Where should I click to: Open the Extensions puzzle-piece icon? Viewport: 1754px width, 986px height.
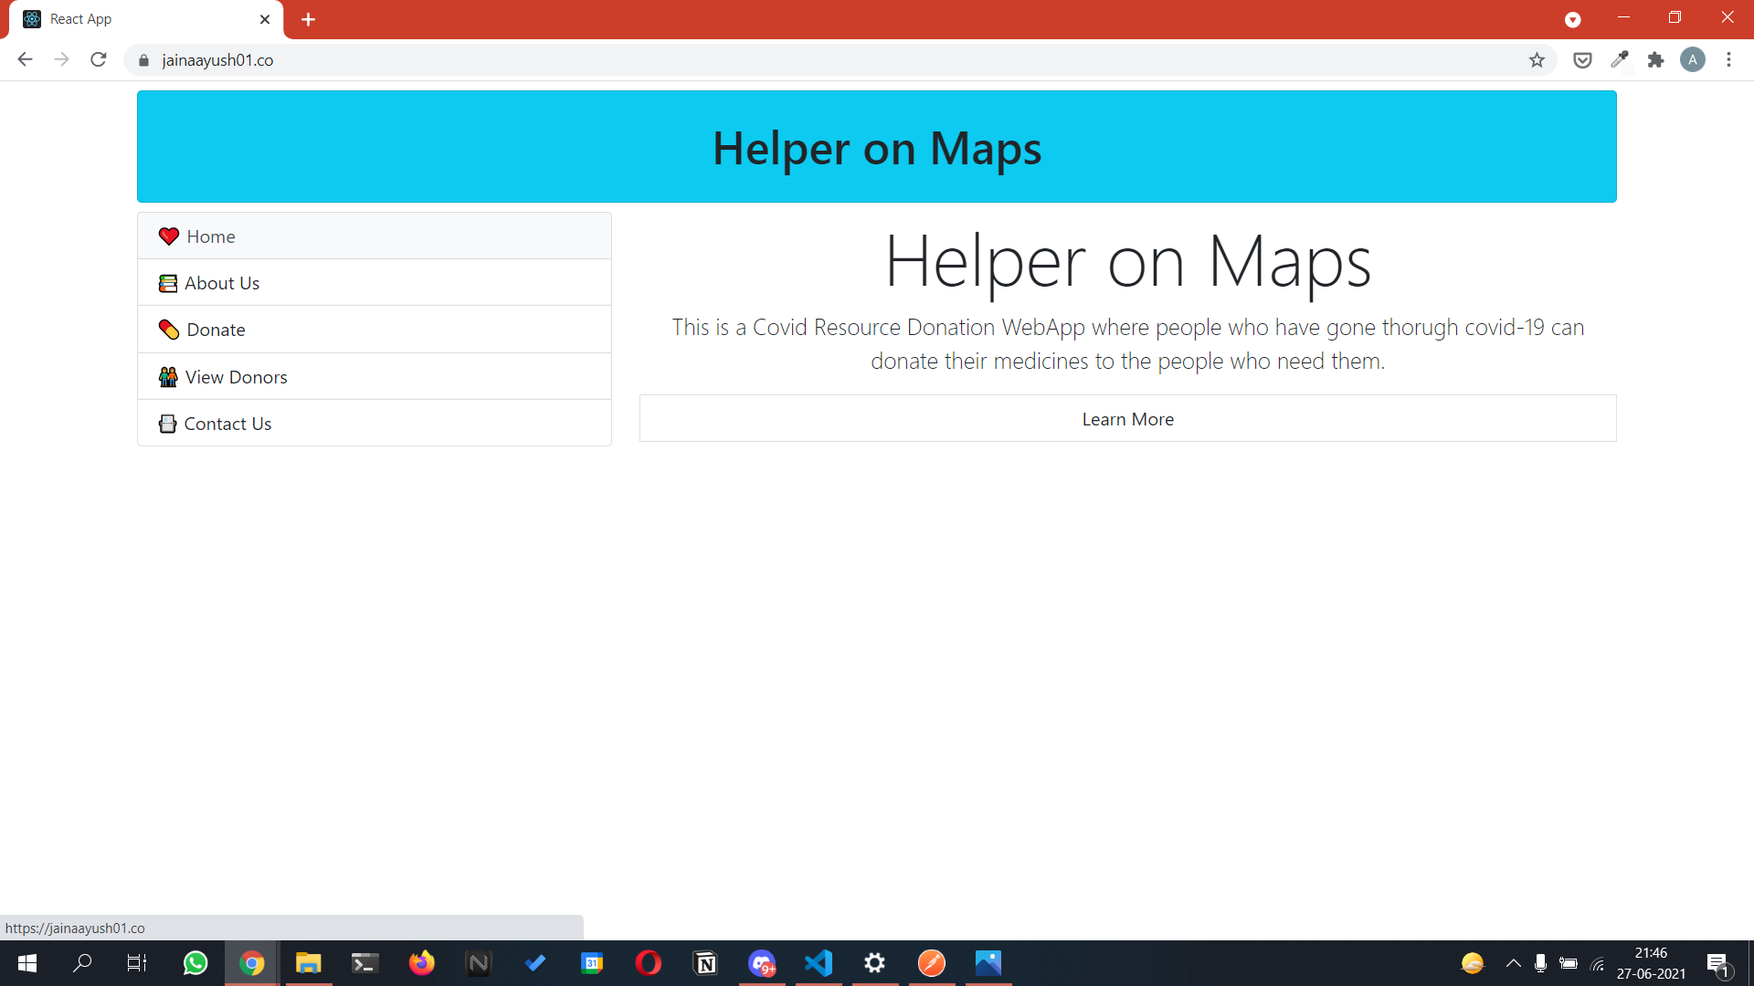point(1655,60)
